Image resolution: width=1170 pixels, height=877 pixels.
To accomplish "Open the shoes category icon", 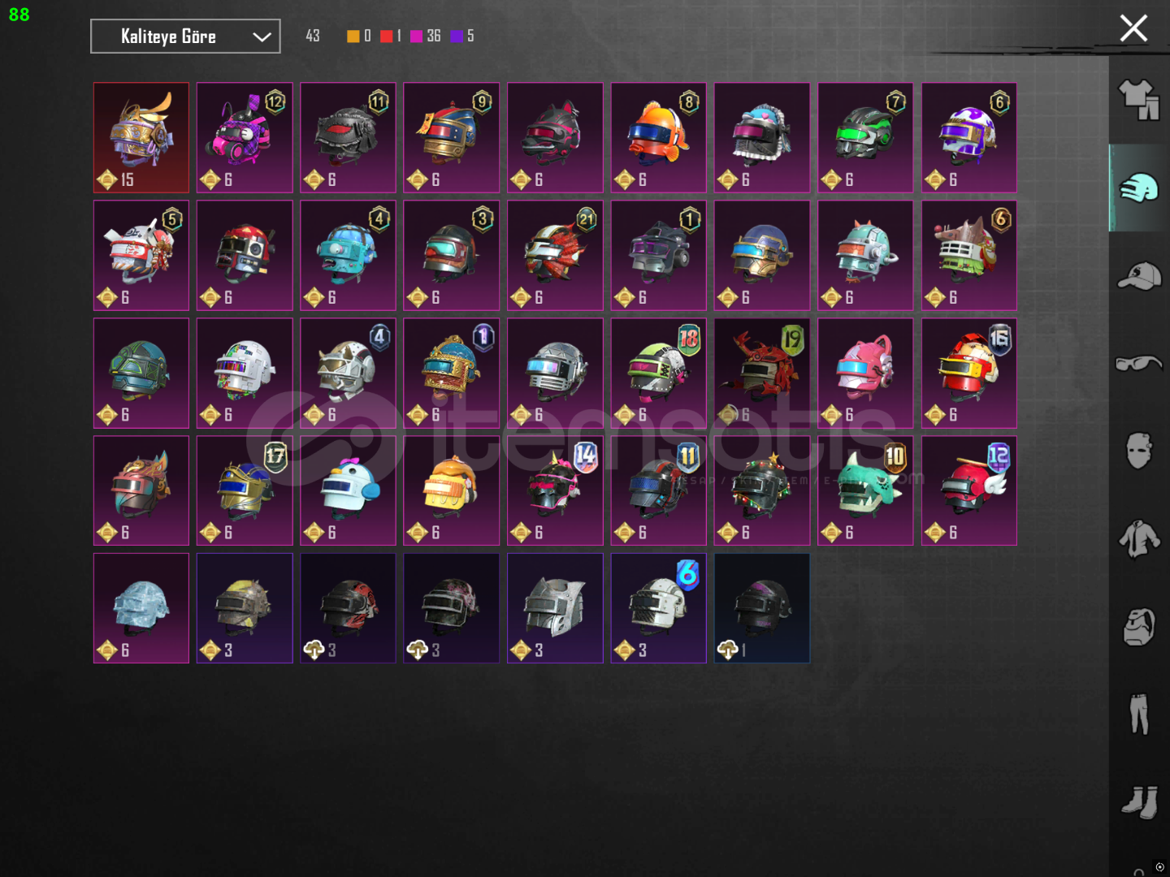I will pos(1139,801).
